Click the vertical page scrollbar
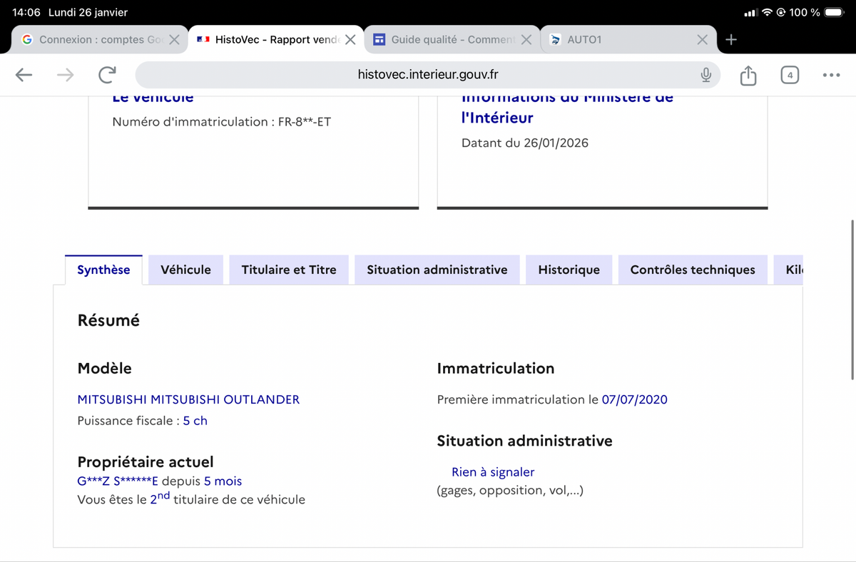This screenshot has height=562, width=856. pos(852,300)
